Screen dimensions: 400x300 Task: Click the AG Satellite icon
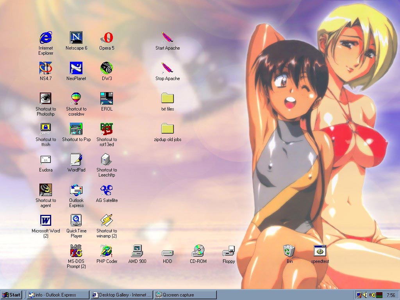(x=107, y=190)
